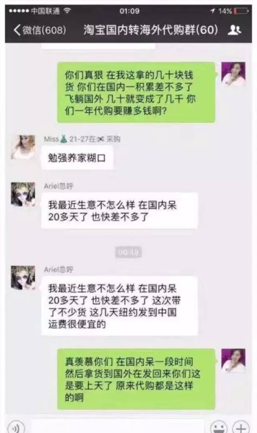Select the 勉强养家糊口 message bubble

click(77, 158)
